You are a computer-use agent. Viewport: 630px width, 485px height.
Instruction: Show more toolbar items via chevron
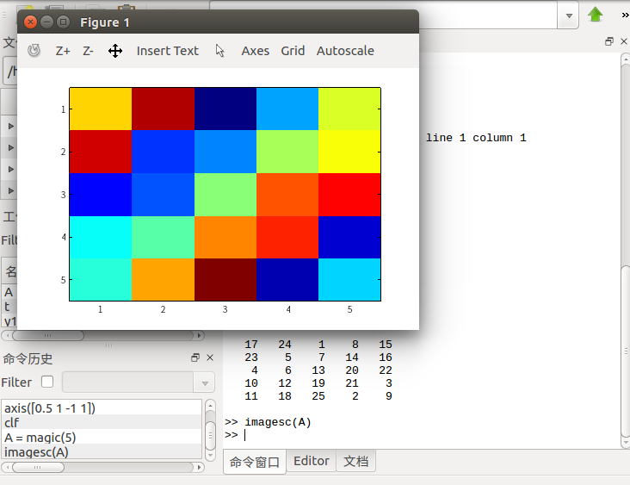(x=625, y=16)
